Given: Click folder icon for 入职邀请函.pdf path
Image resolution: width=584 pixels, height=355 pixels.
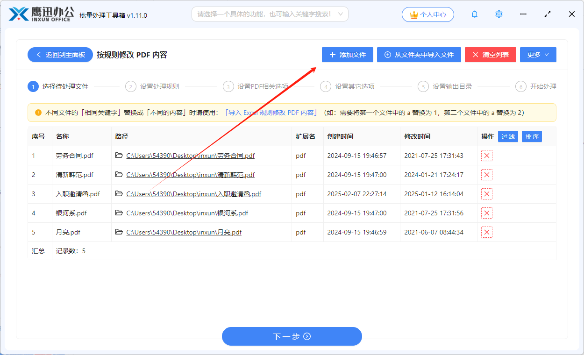Looking at the screenshot, I should [x=119, y=194].
